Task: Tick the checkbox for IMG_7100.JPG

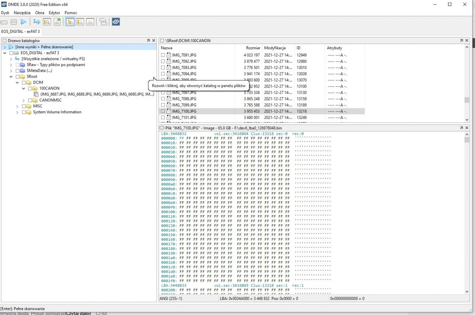Action: (163, 111)
